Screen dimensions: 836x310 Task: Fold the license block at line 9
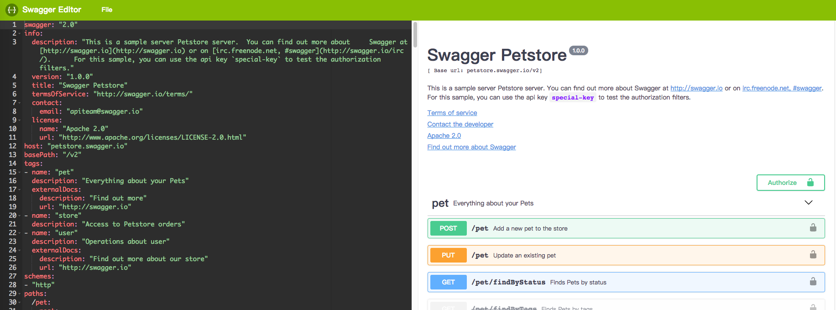coord(20,120)
